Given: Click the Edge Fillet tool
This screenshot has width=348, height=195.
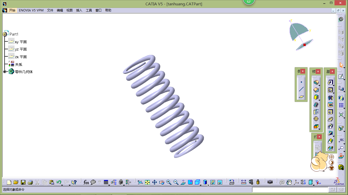Looking at the screenshot, I should tap(316, 83).
